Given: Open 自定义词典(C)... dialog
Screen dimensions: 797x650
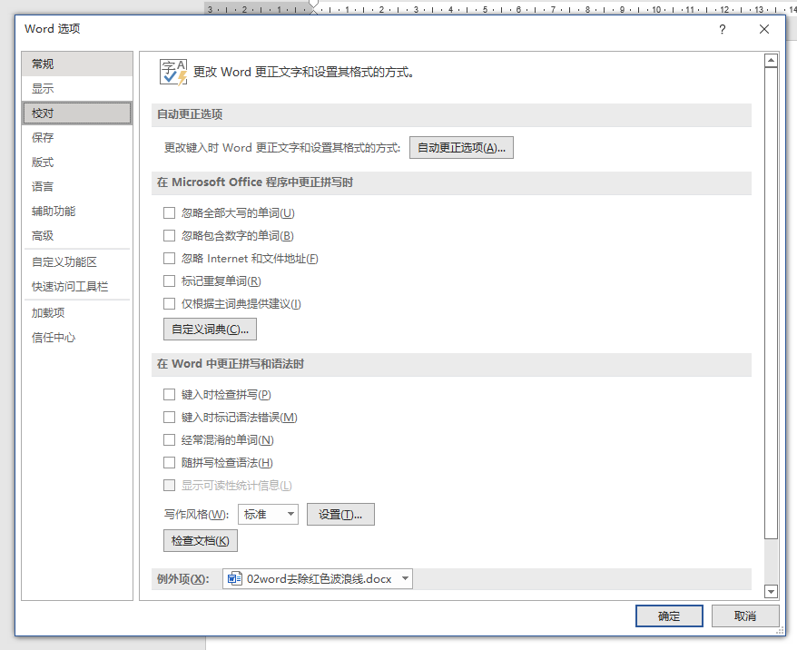Looking at the screenshot, I should click(x=210, y=330).
